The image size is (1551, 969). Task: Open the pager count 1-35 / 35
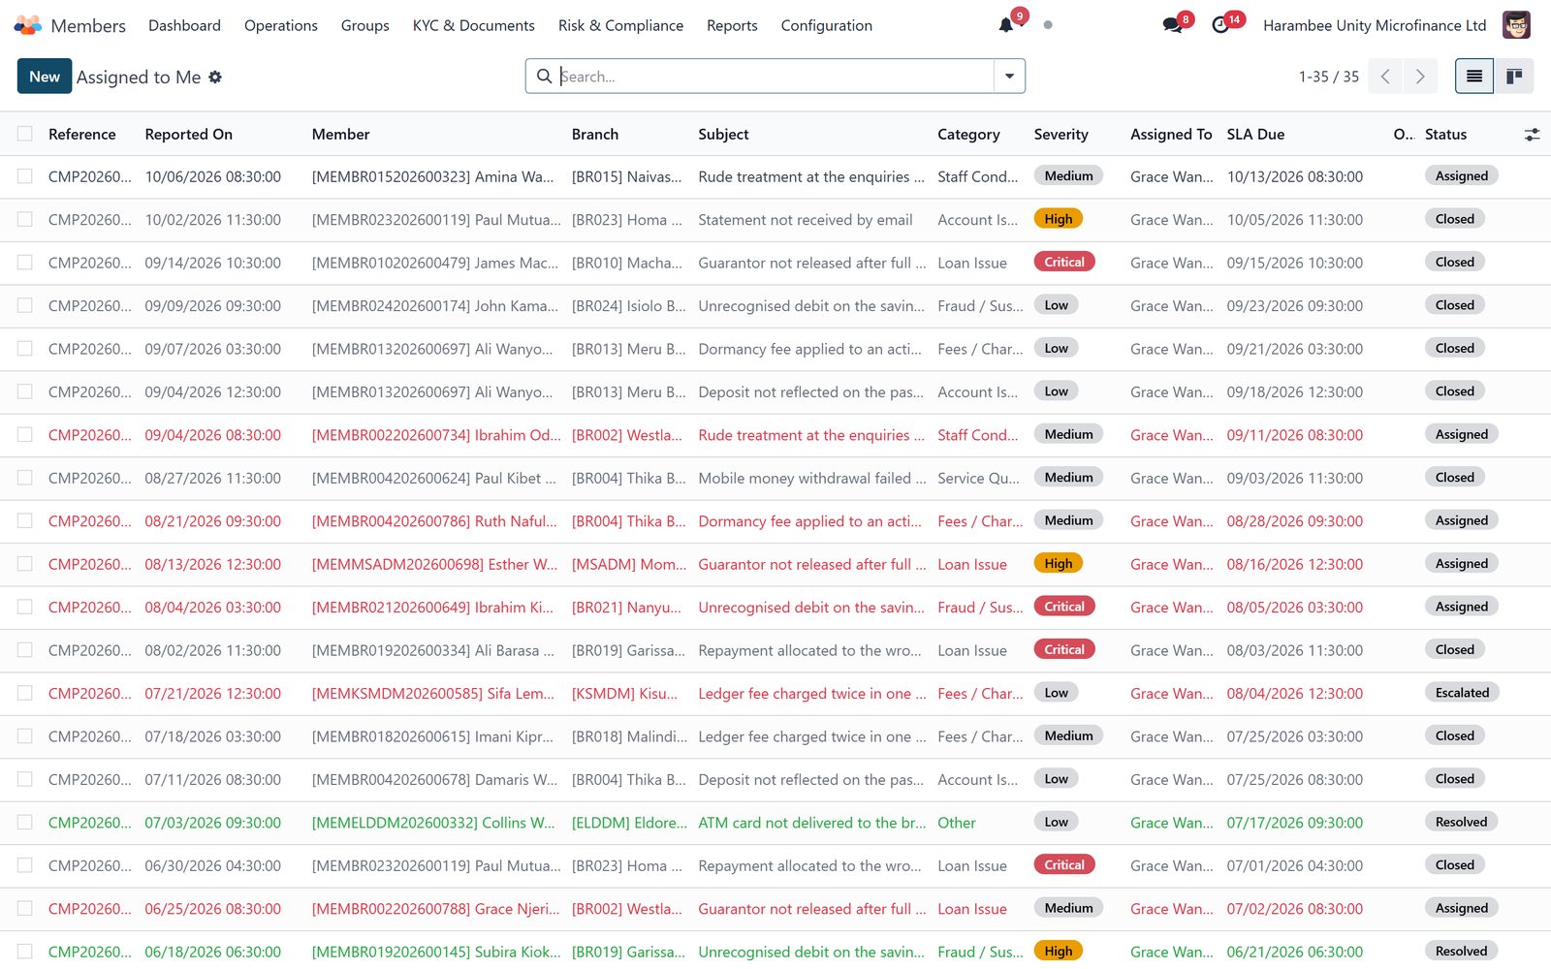pyautogui.click(x=1328, y=77)
